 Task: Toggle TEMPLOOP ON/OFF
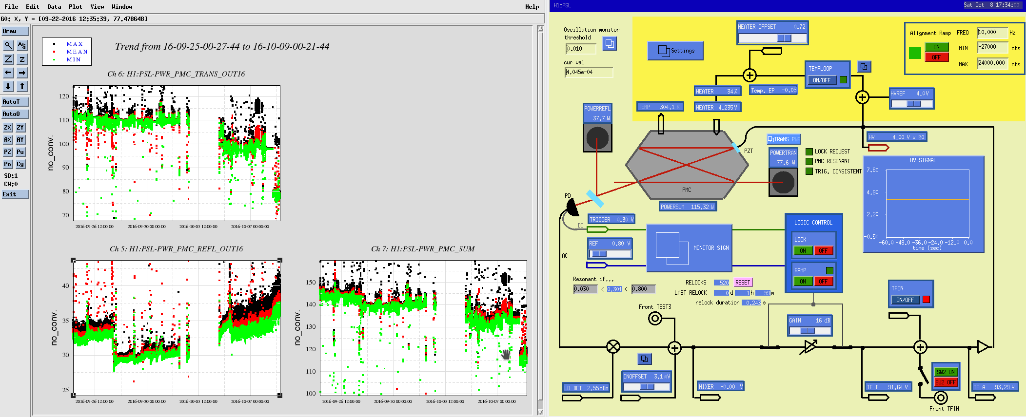tap(822, 80)
